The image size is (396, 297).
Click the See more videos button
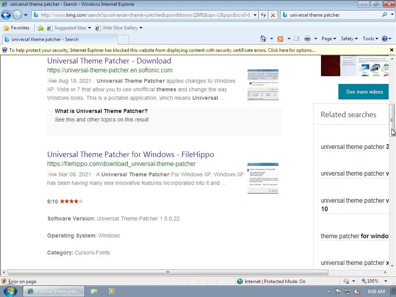364,92
